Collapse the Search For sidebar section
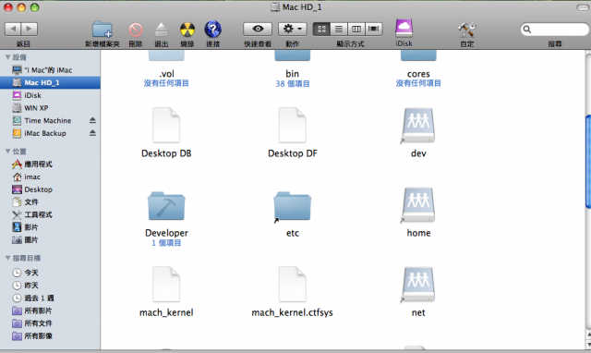Image resolution: width=591 pixels, height=353 pixels. (x=7, y=258)
